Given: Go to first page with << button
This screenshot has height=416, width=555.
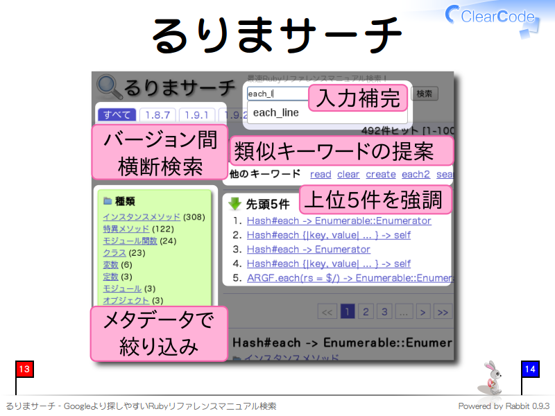Looking at the screenshot, I should (327, 311).
